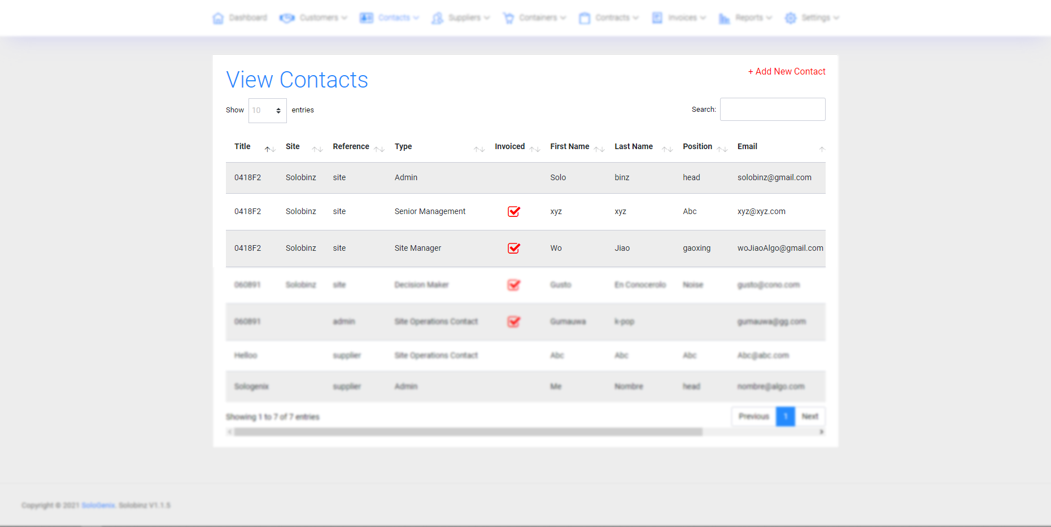The image size is (1051, 527).
Task: Click the Invoices document icon
Action: 657,18
